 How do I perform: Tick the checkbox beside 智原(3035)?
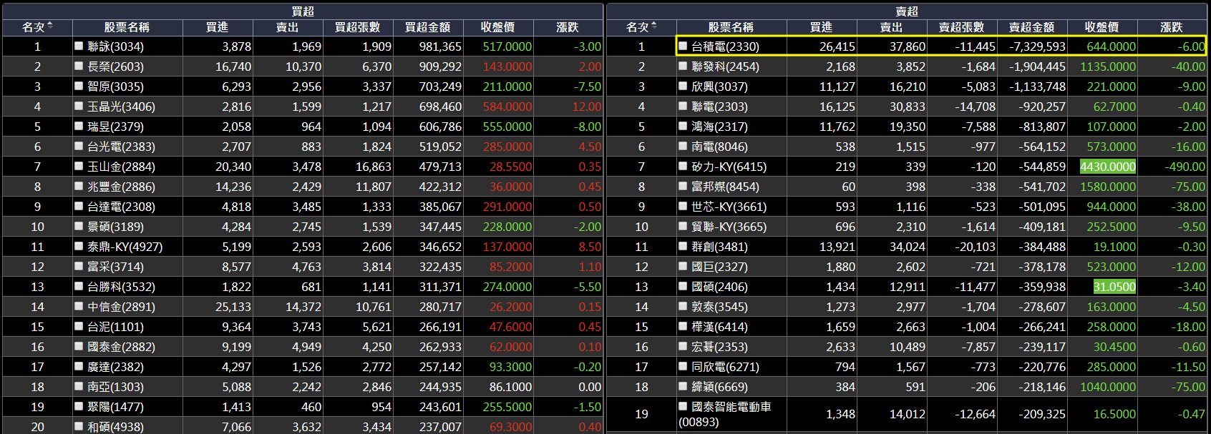click(x=79, y=86)
